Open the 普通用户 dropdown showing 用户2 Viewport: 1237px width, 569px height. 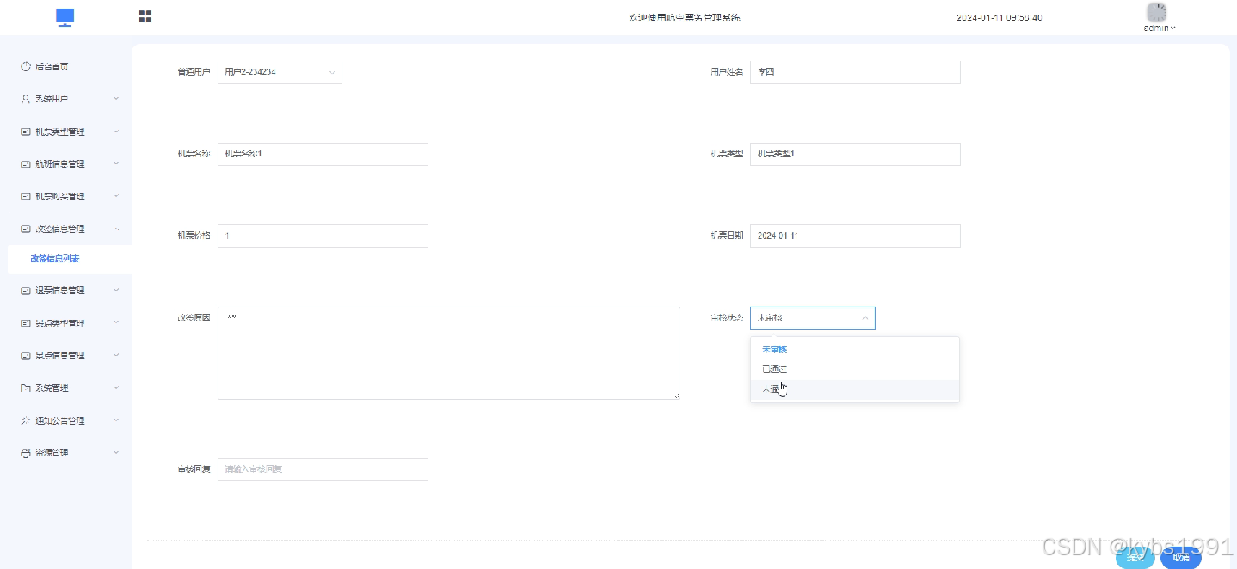click(x=280, y=72)
